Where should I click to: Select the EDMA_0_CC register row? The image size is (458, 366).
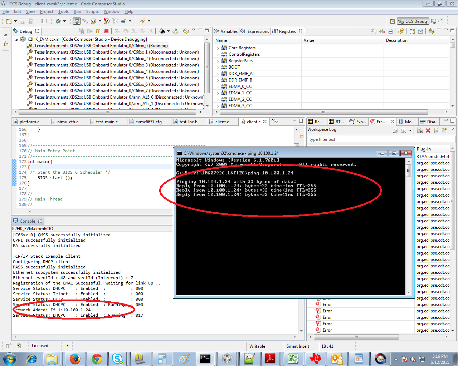[x=240, y=86]
